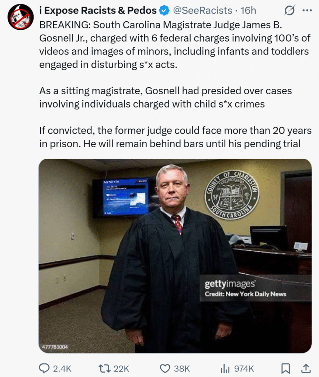This screenshot has width=319, height=377.
Task: Click the reply speech bubble icon
Action: click(44, 368)
